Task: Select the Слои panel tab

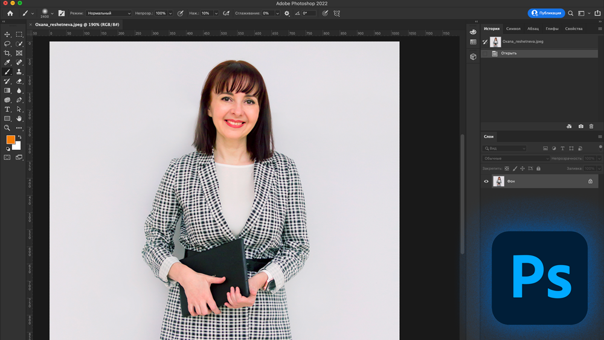Action: click(x=489, y=136)
